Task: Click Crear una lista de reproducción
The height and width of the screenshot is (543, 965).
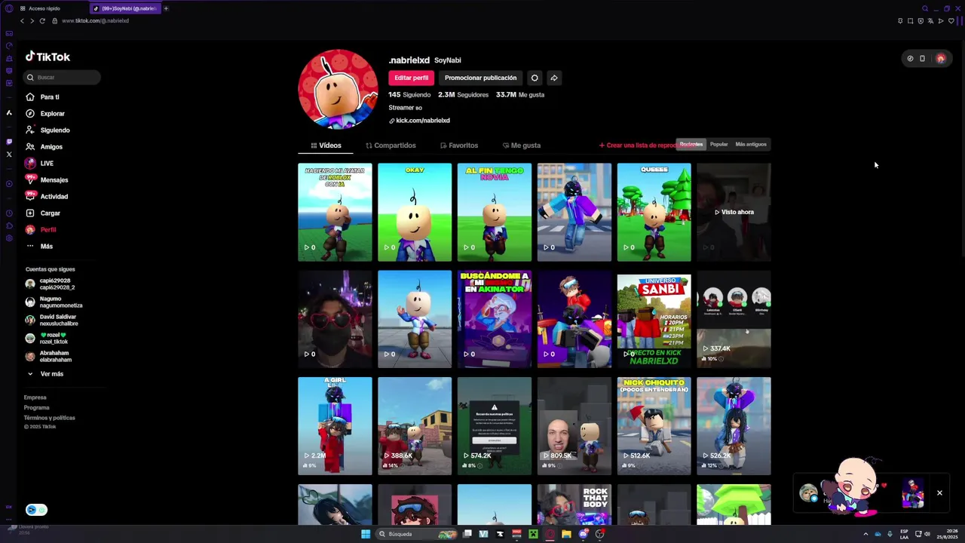Action: (637, 146)
